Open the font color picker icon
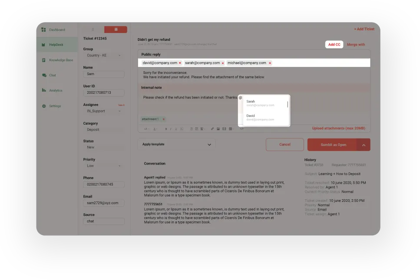 tap(154, 128)
